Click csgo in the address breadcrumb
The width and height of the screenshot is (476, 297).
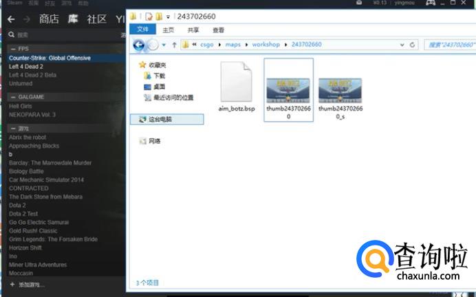coord(207,45)
